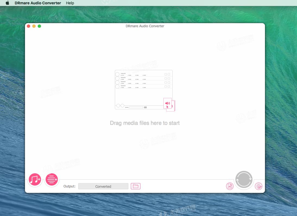Screen dimensions: 297x216
Task: Open the audio format settings icon
Action: point(230,186)
